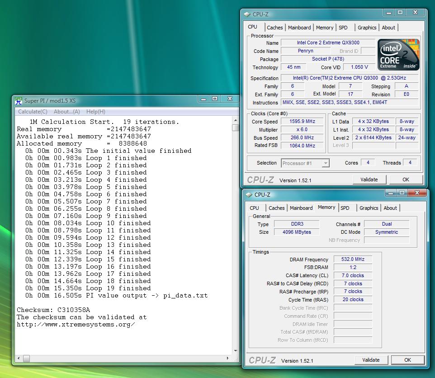Click the Multiplier value 'x 6.0'

302,129
